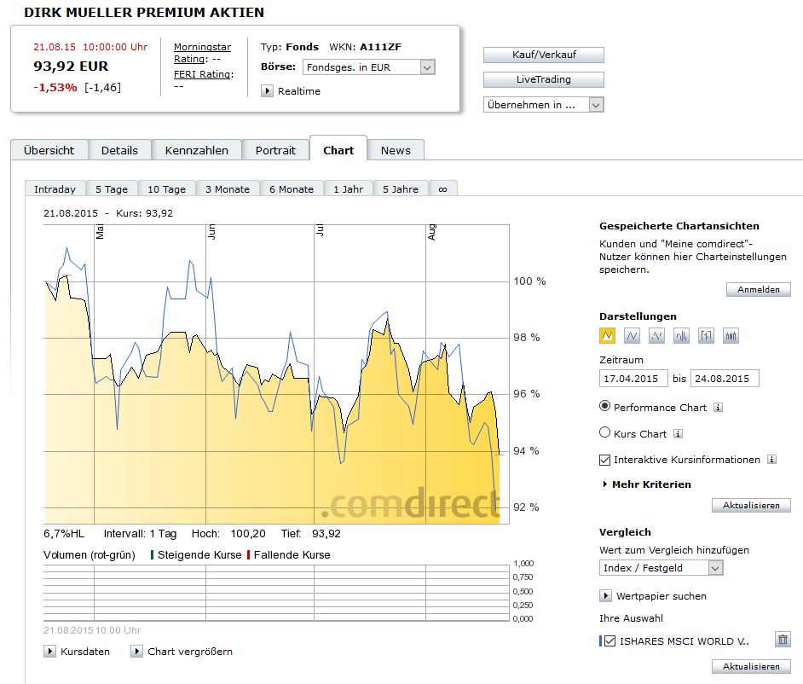Show the 5 Tage time range

(112, 189)
